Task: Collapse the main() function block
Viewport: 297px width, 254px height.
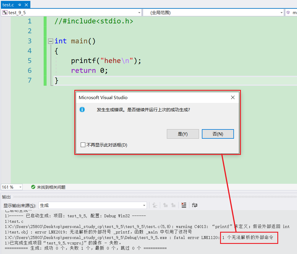Action: [x=50, y=41]
